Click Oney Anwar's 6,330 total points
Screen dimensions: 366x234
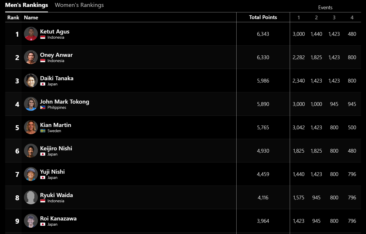(263, 57)
